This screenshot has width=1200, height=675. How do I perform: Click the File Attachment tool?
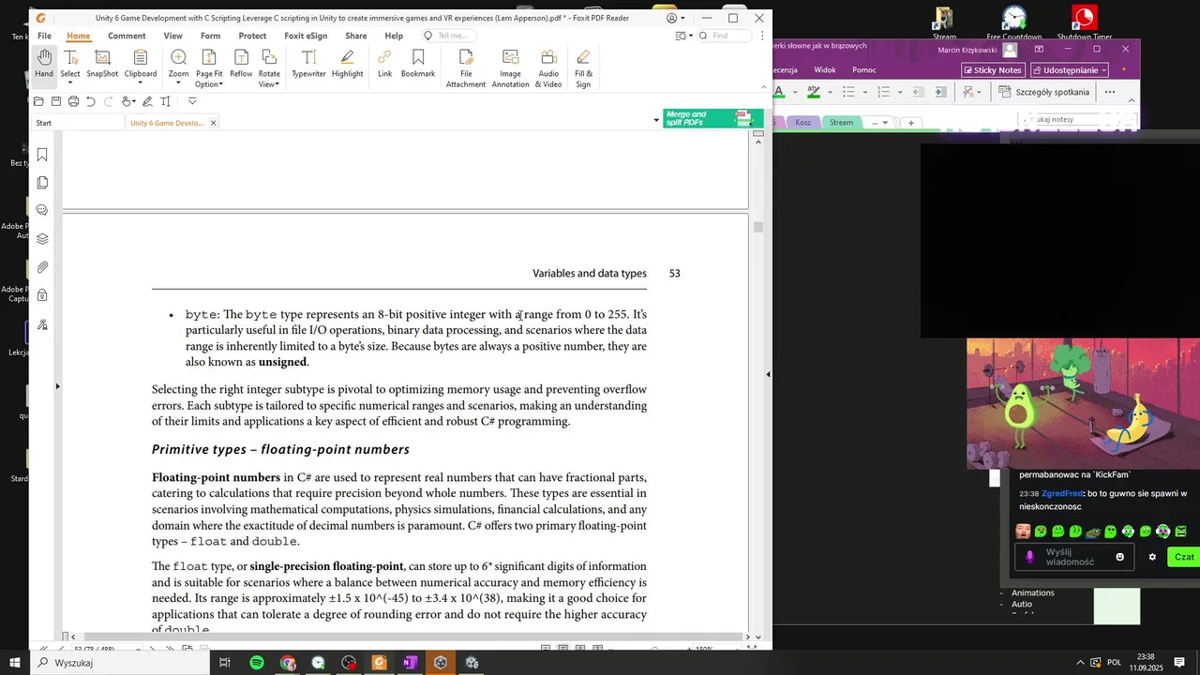point(466,68)
